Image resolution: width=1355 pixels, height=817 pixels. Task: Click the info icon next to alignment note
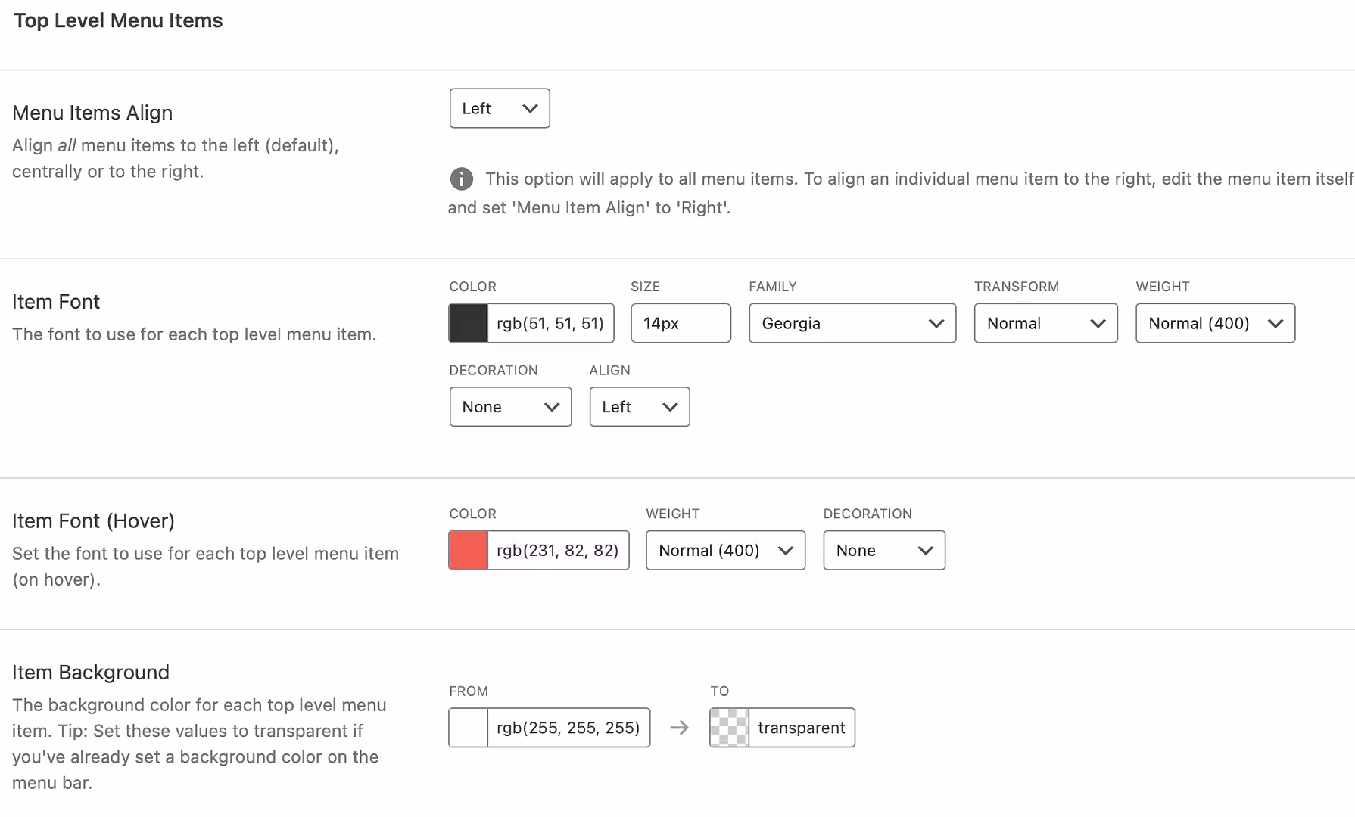(x=462, y=179)
